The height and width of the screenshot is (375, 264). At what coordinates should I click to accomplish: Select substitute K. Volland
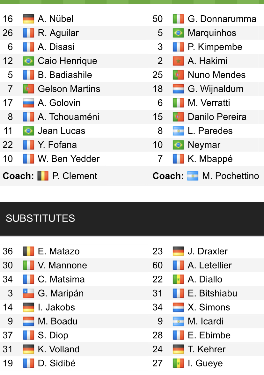59,349
